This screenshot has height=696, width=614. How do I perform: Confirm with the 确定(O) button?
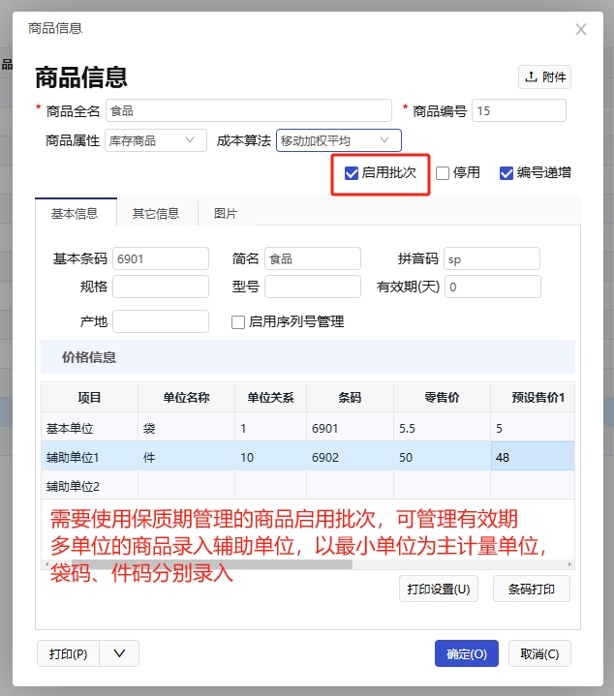pos(467,653)
